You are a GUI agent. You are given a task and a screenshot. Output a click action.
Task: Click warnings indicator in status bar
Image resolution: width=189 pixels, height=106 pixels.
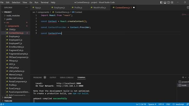[x=2, y=104]
